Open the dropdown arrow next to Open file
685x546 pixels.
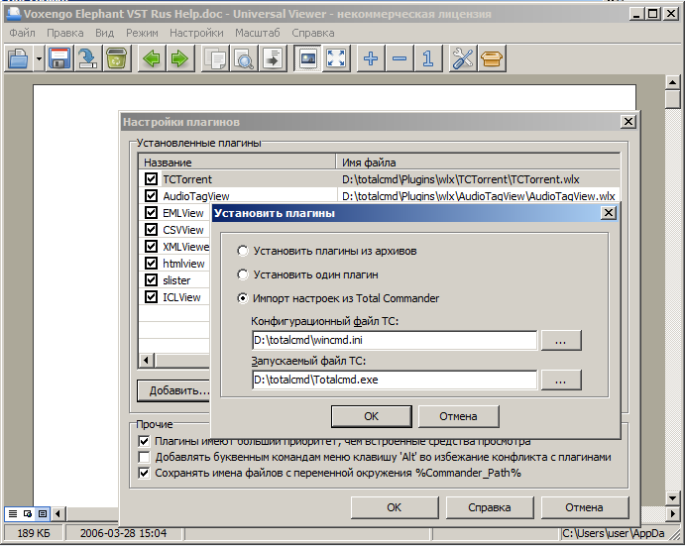pos(39,58)
